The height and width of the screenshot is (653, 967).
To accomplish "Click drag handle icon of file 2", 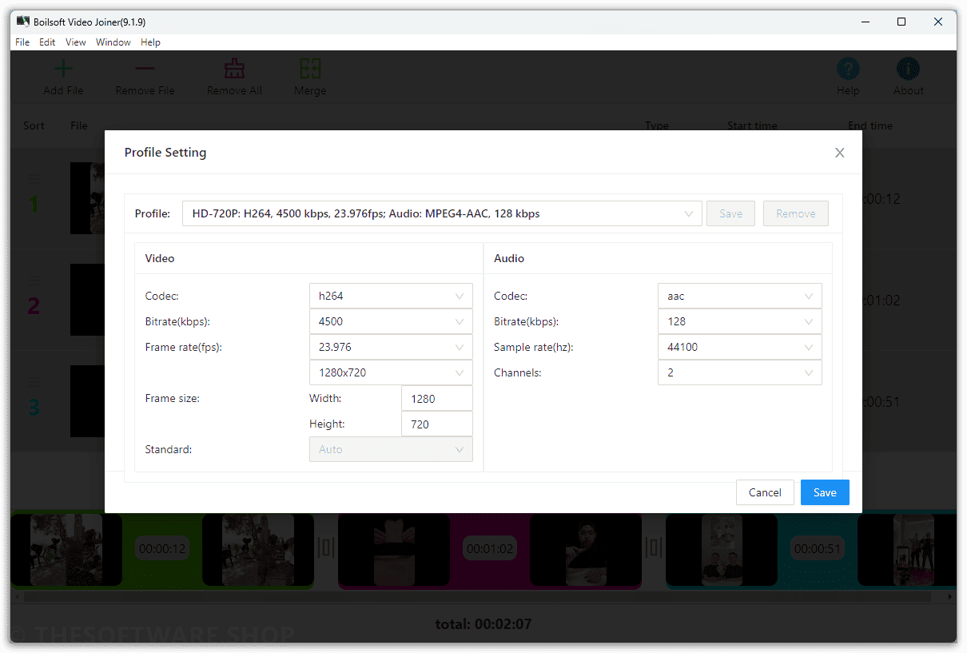I will (x=34, y=281).
